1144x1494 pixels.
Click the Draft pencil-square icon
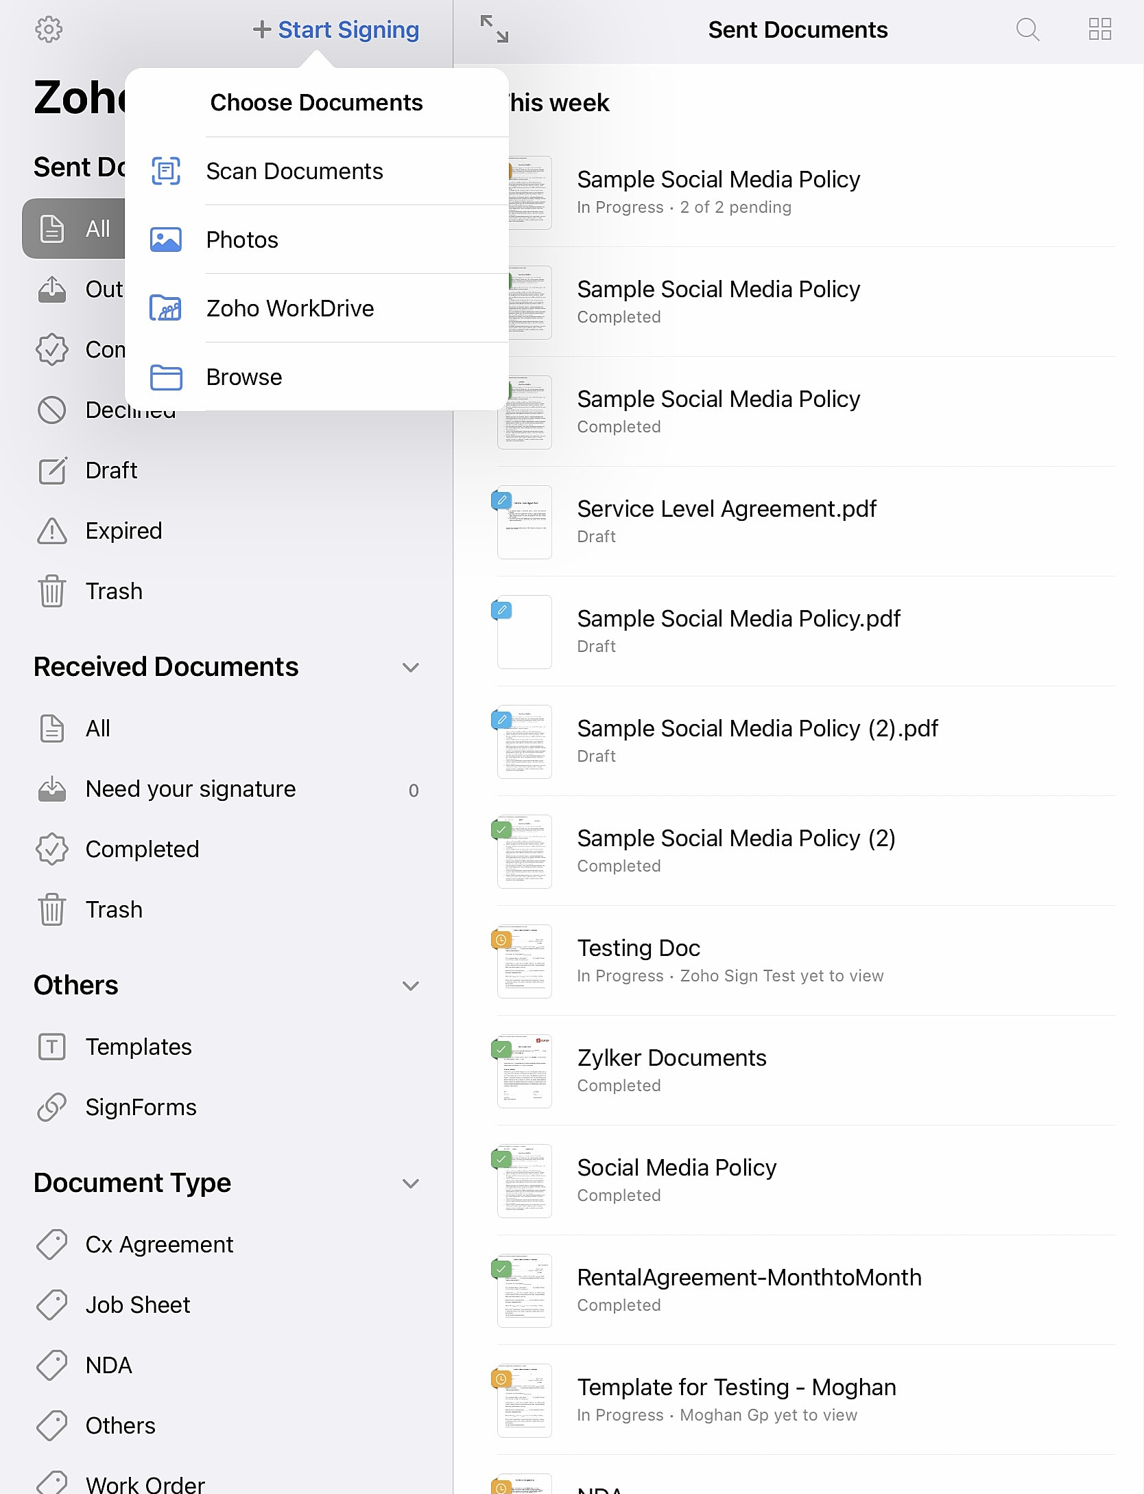point(52,470)
